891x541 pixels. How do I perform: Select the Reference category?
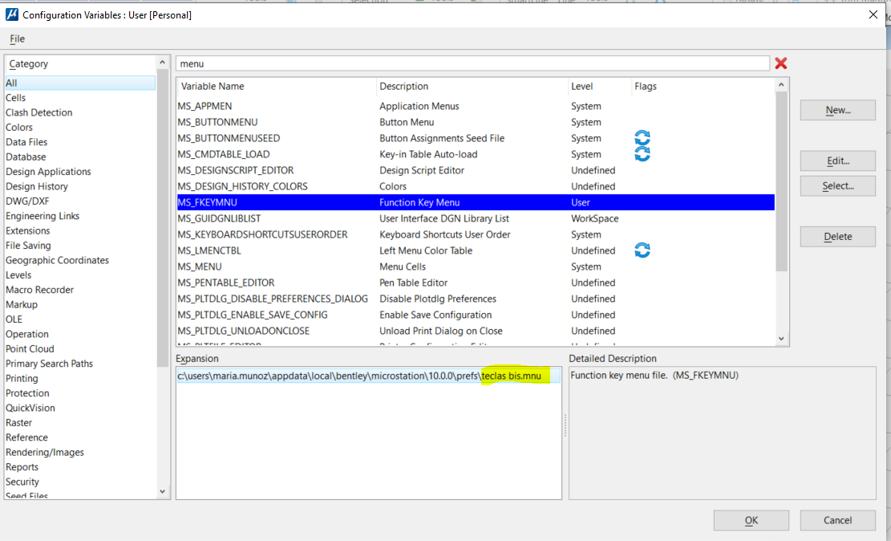pos(80,438)
